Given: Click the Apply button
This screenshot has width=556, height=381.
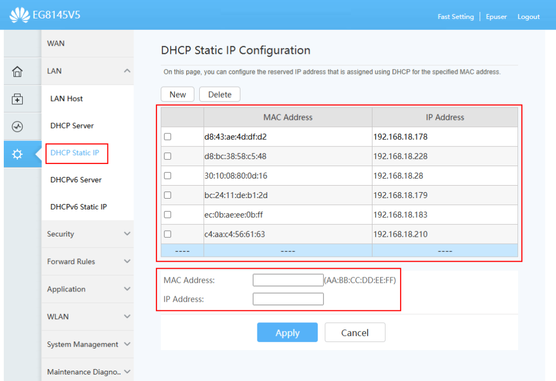Looking at the screenshot, I should 287,333.
